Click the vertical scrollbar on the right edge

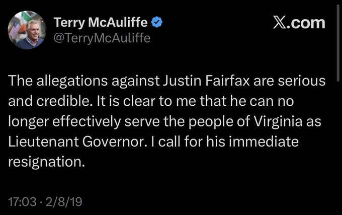[338, 43]
